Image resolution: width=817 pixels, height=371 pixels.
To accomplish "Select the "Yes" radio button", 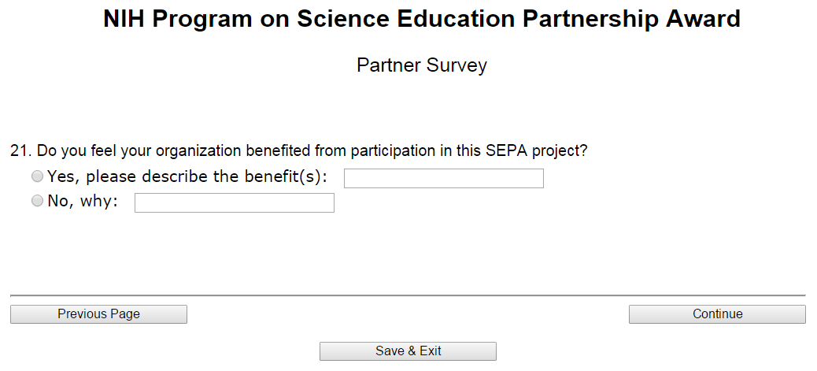I will pos(37,176).
